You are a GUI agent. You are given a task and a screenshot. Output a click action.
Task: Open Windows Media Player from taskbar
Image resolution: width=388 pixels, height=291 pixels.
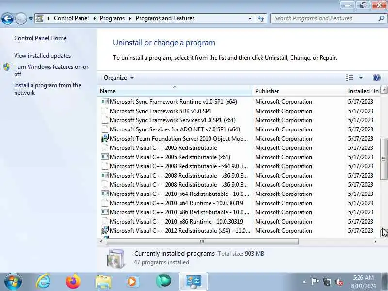click(x=133, y=282)
